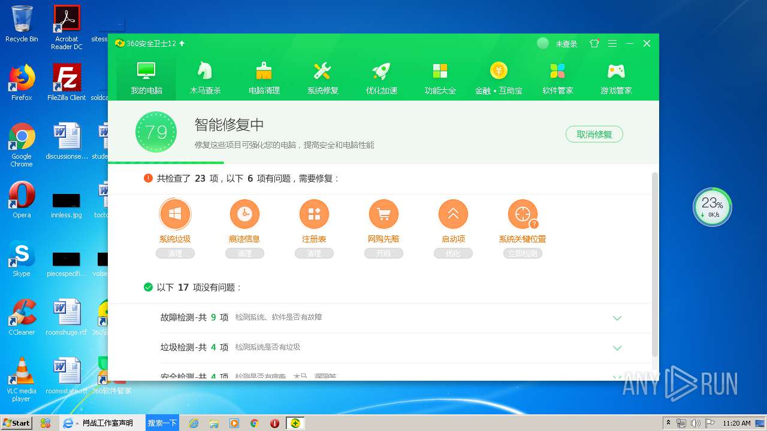Click the orange question mark badge

click(x=534, y=224)
